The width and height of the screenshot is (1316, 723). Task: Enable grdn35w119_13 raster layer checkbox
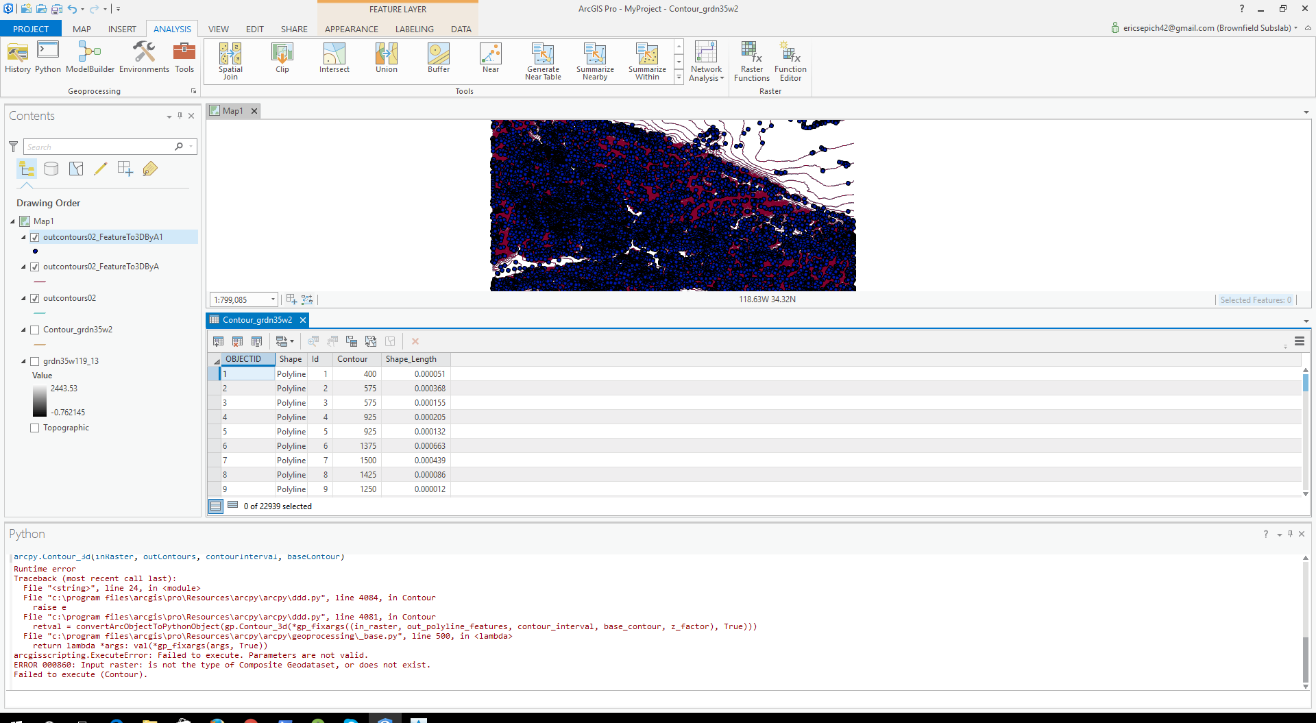(x=35, y=361)
